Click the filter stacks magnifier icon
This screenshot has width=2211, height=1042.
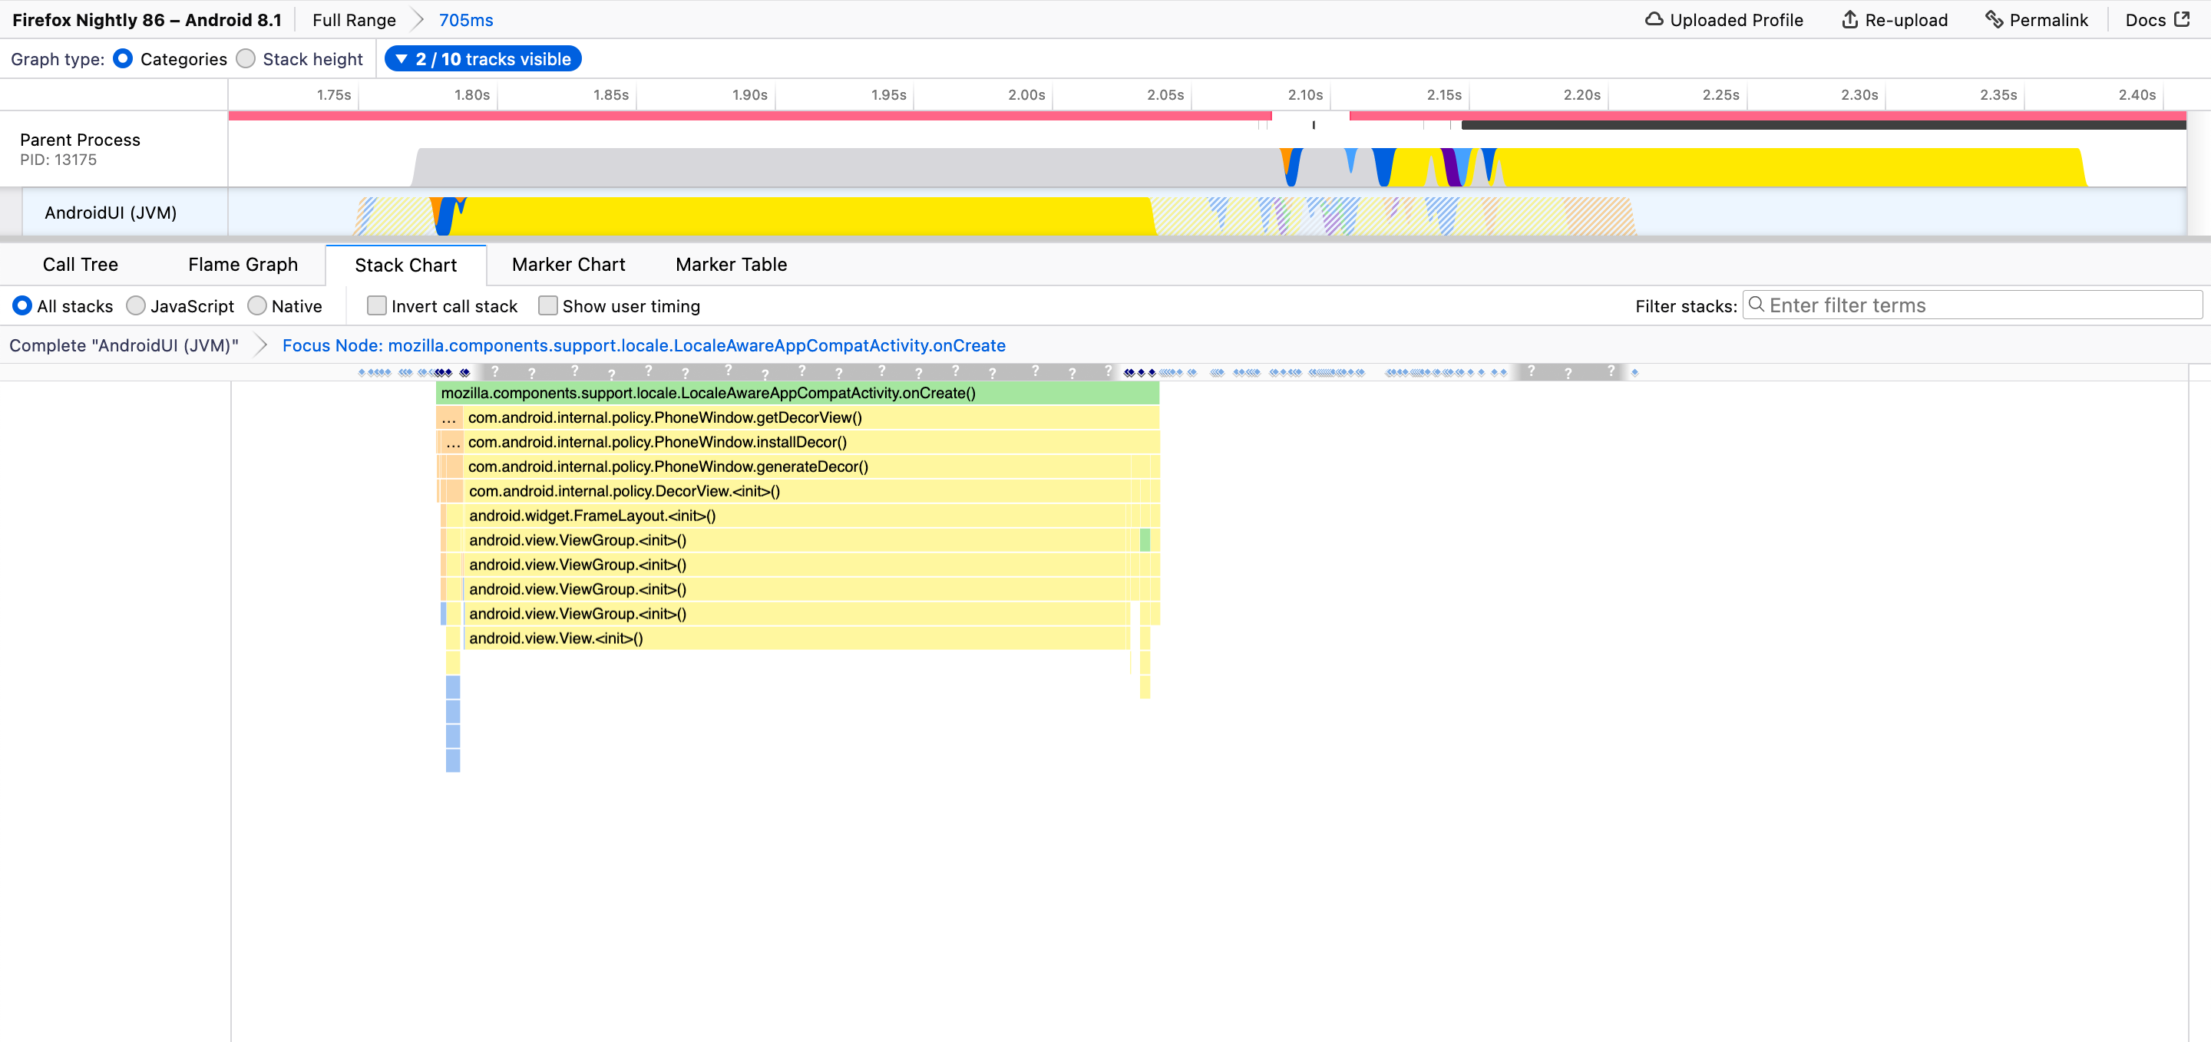[x=1756, y=305]
